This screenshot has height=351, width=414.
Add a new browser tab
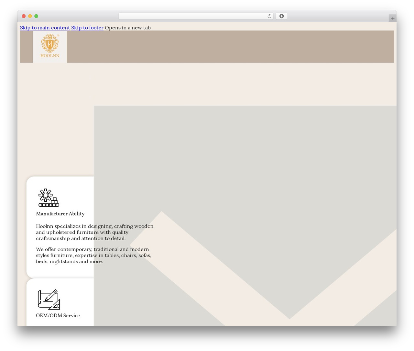pyautogui.click(x=392, y=18)
